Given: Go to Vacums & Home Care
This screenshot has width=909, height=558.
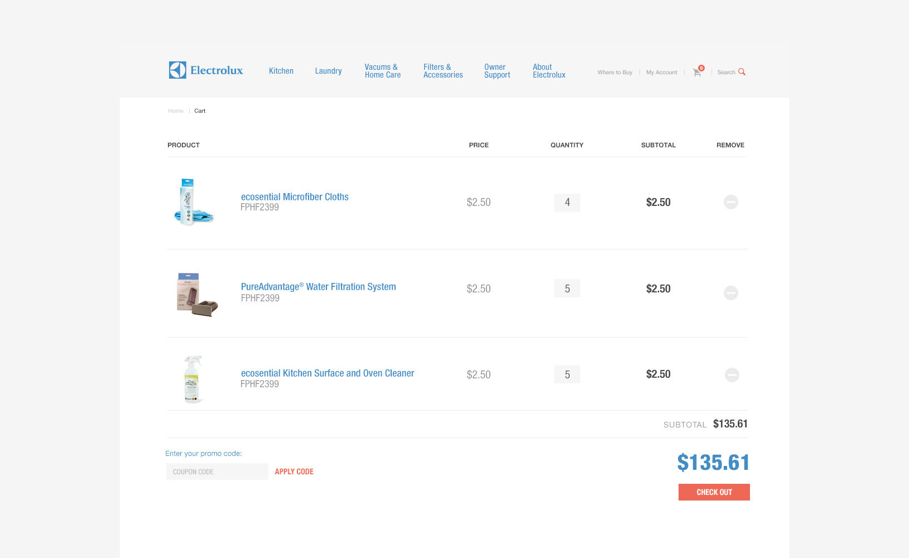Looking at the screenshot, I should tap(382, 71).
